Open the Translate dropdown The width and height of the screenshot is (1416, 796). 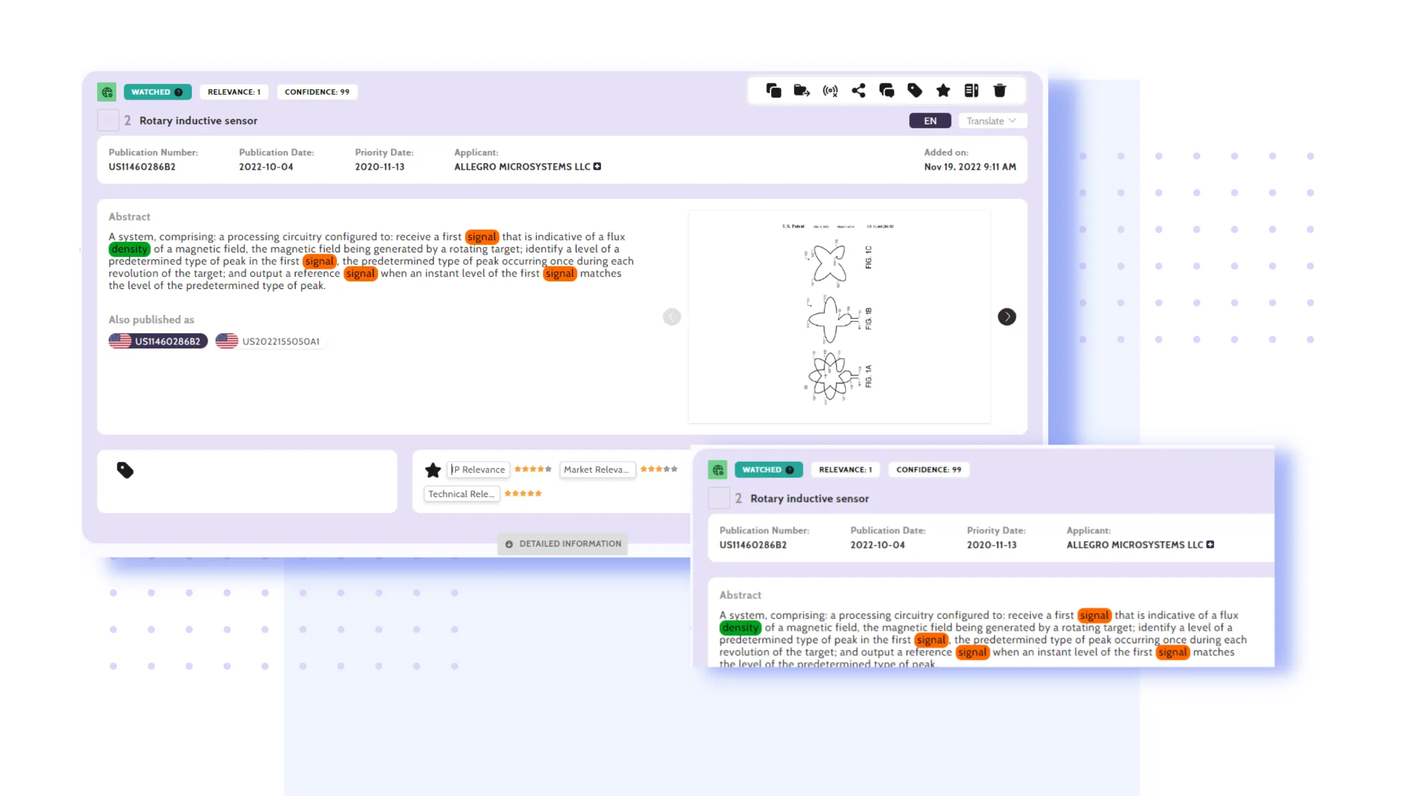(992, 121)
